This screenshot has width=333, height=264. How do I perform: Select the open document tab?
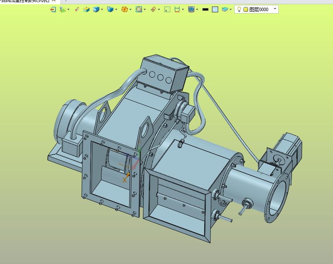[x=23, y=1]
